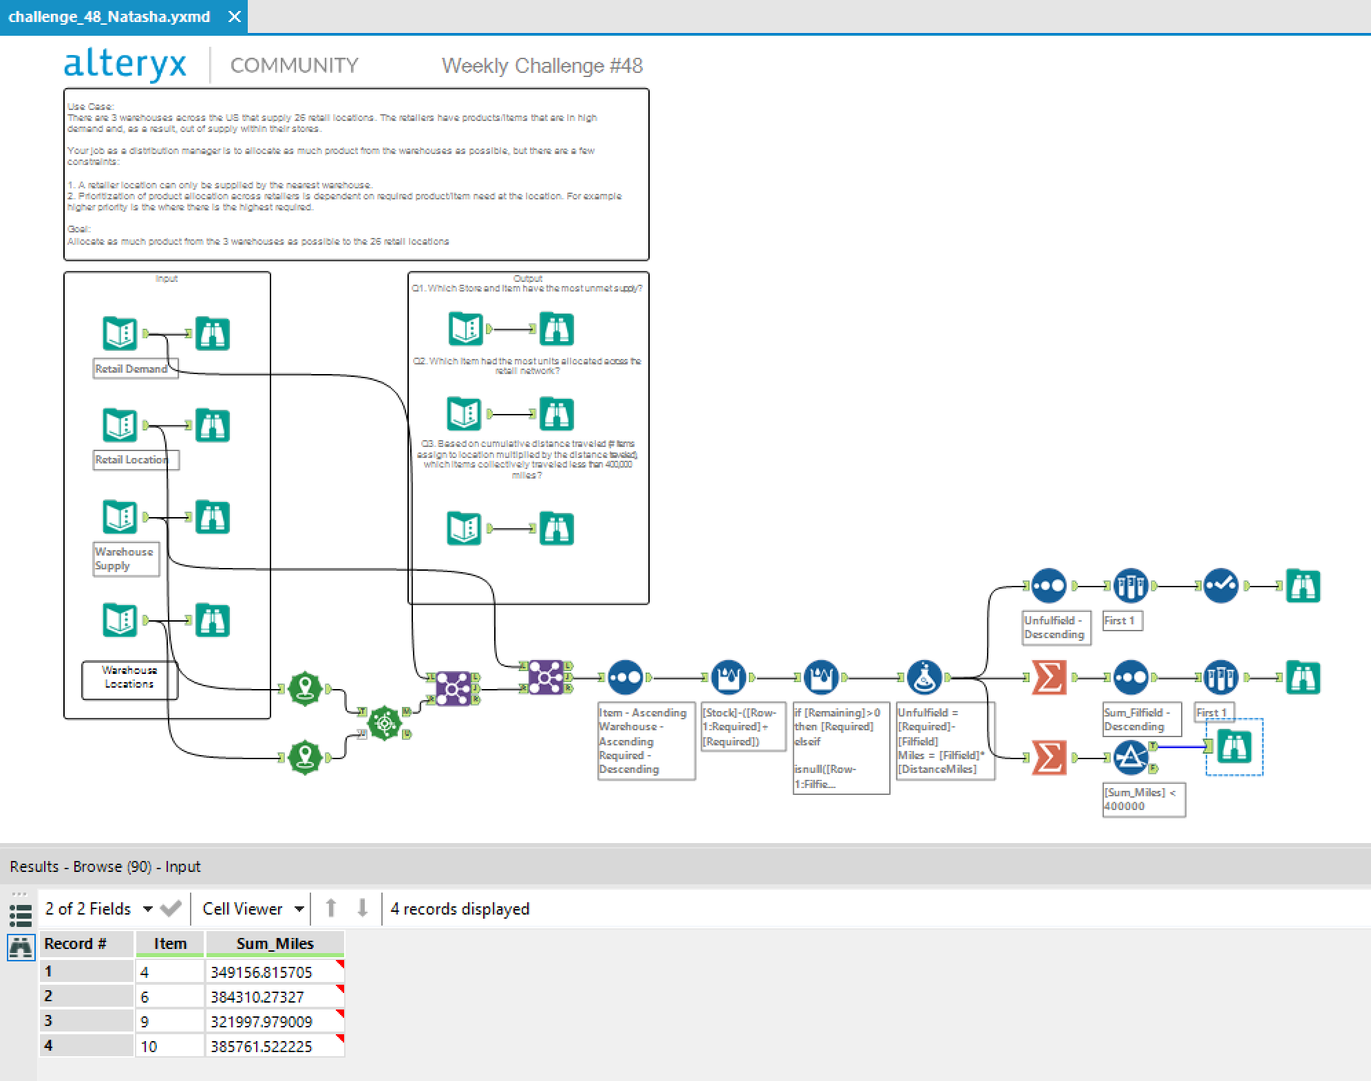Select the Summarize tool feeding Sum_Filfield - Descending sort

(x=1050, y=677)
